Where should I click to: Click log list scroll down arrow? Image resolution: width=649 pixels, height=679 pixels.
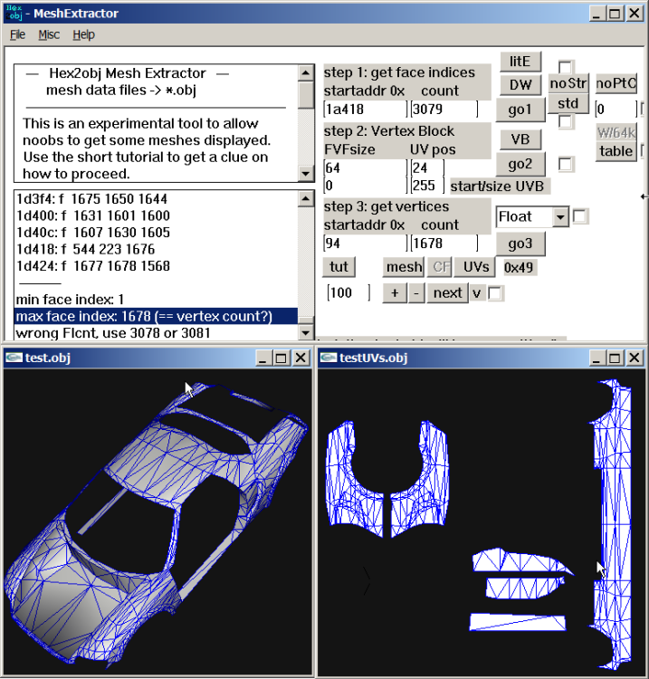click(306, 332)
